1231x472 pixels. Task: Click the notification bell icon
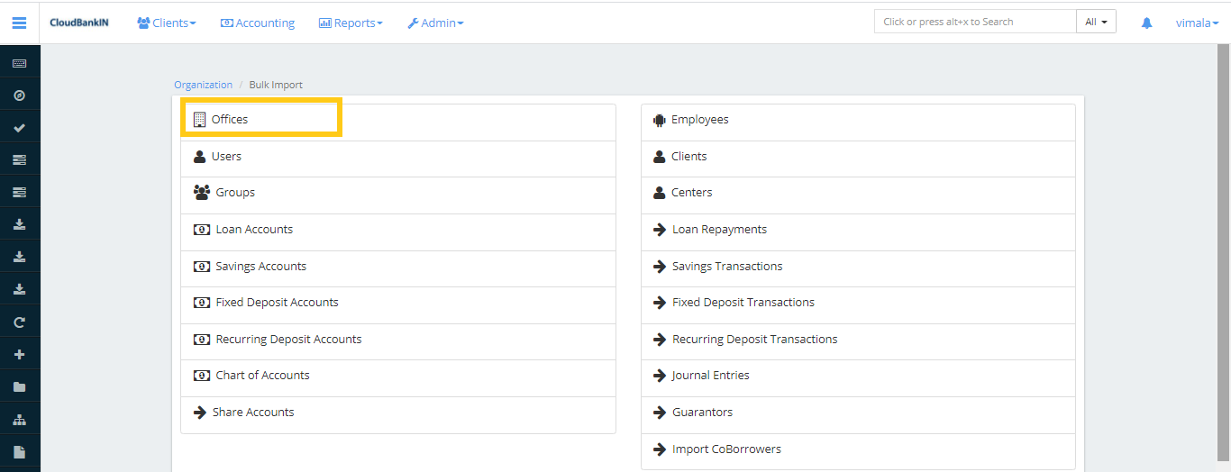click(x=1146, y=23)
